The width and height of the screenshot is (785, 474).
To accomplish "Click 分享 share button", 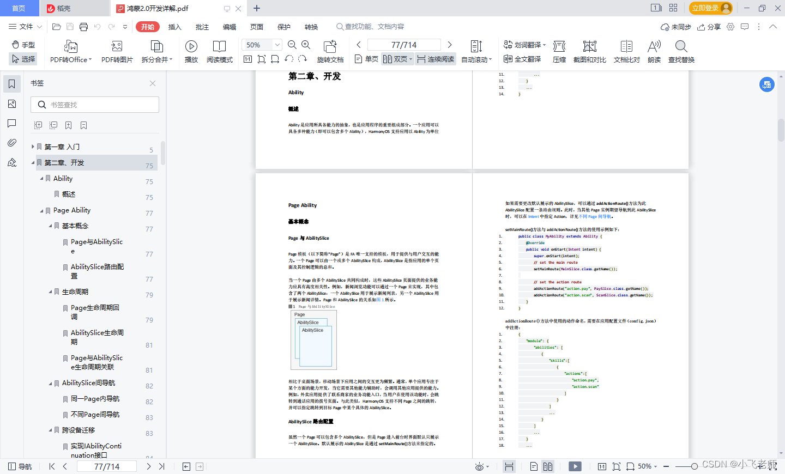I will point(709,27).
